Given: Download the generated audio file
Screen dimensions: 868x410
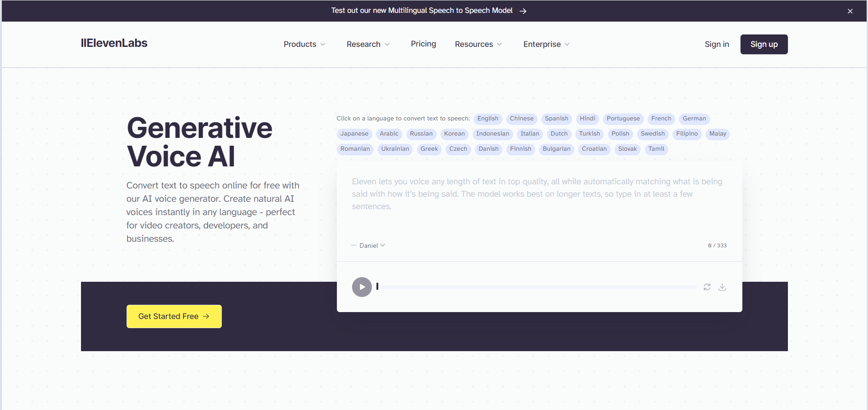Looking at the screenshot, I should [722, 287].
